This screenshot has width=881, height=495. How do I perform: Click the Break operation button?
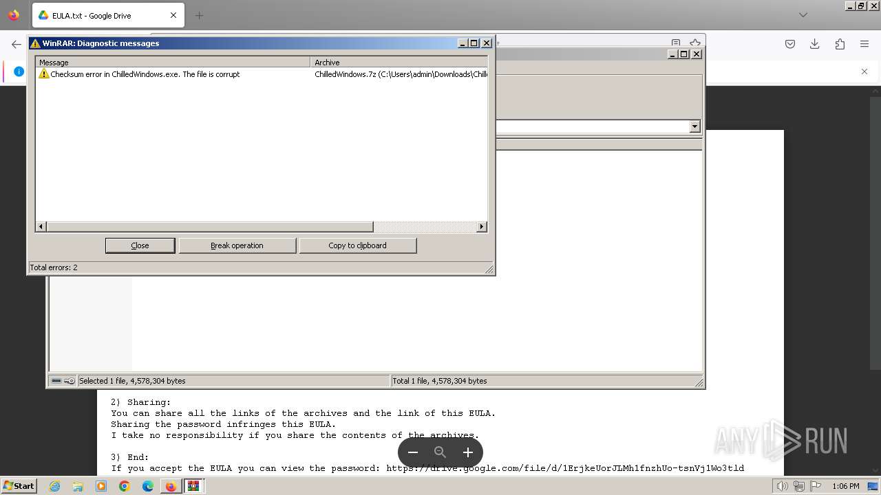(237, 245)
